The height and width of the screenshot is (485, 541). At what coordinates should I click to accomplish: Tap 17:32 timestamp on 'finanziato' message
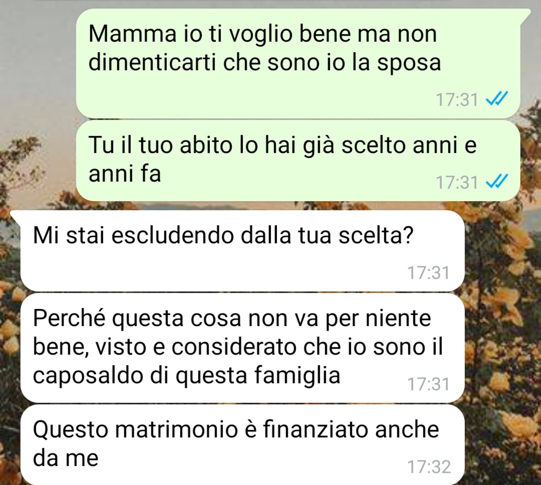429,466
